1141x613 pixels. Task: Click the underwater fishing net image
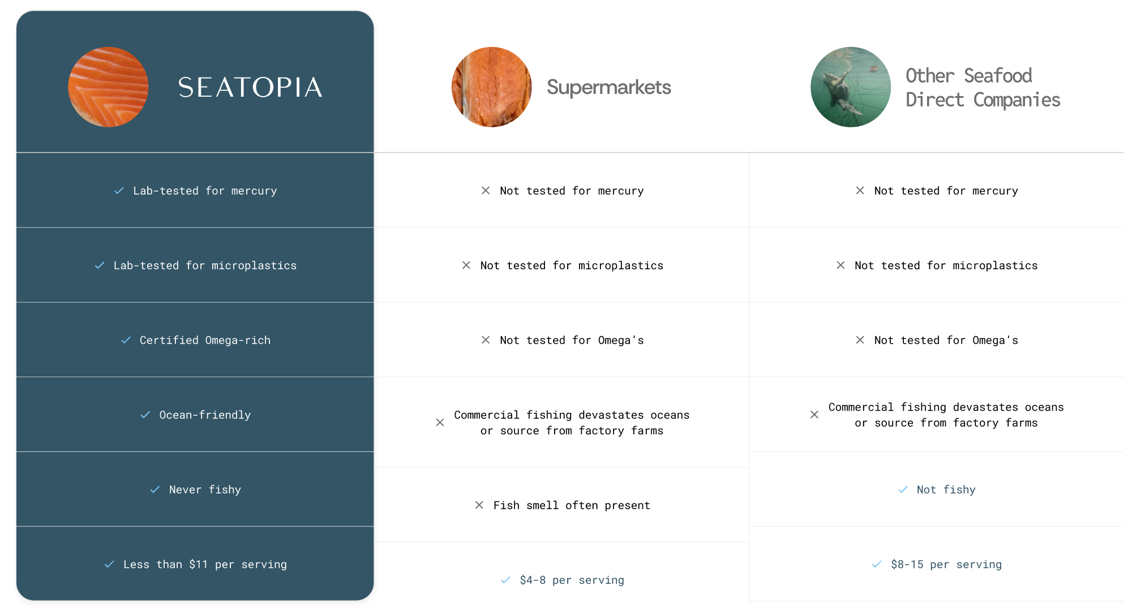(850, 87)
